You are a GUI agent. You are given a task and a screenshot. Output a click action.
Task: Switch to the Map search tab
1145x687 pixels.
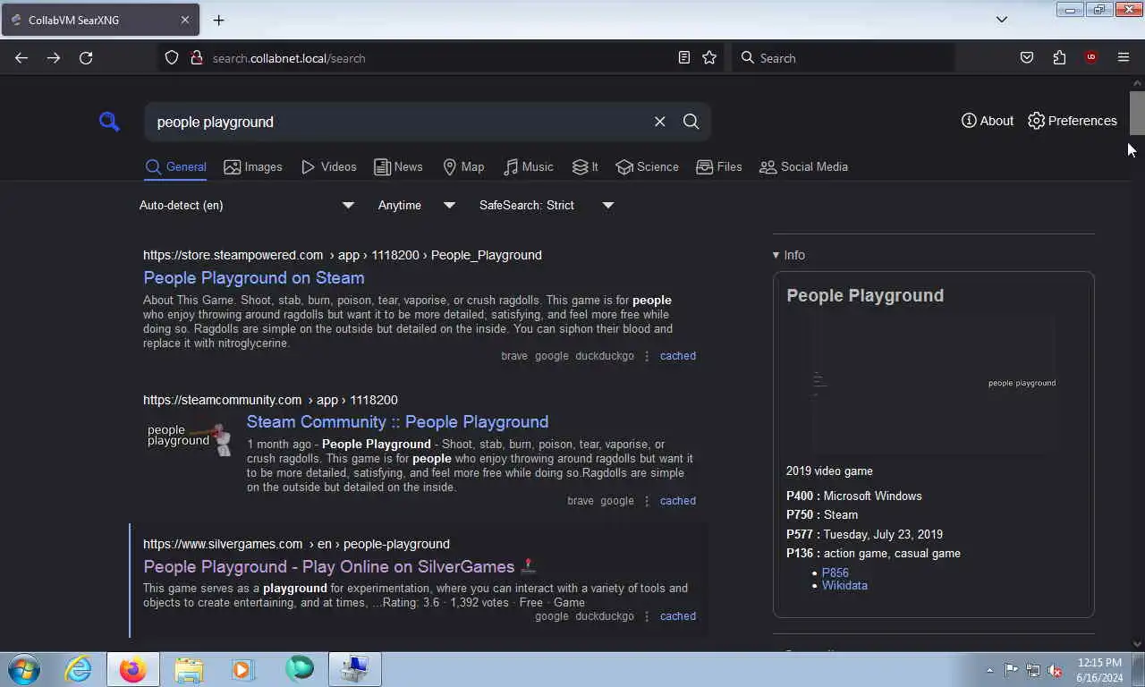tap(463, 166)
